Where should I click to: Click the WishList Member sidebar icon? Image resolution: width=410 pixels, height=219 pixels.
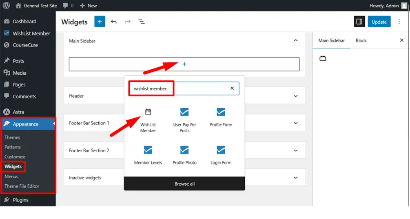pyautogui.click(x=7, y=33)
